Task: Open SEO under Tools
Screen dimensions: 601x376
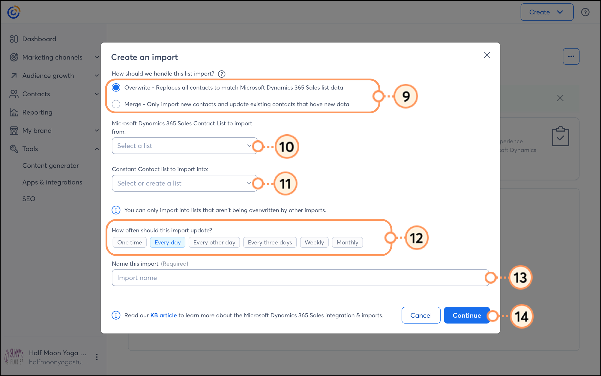Action: [x=29, y=199]
